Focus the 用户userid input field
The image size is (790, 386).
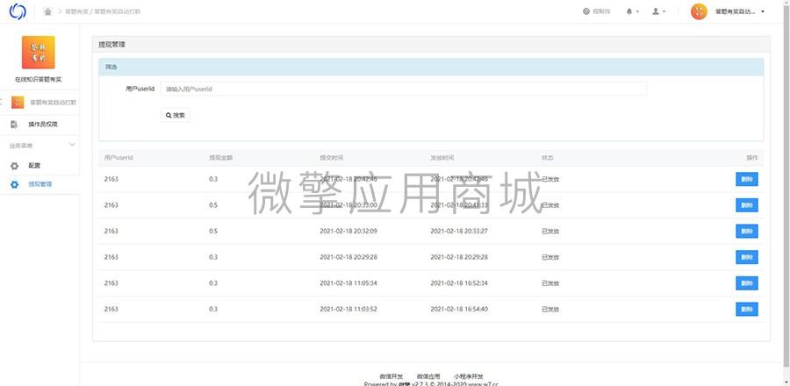tap(403, 89)
